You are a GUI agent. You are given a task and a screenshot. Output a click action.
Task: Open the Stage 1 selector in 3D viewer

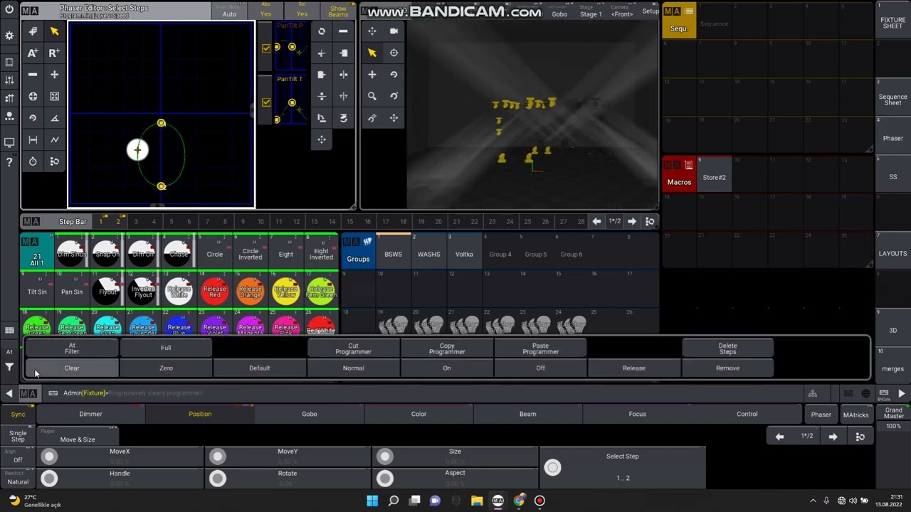(x=590, y=11)
